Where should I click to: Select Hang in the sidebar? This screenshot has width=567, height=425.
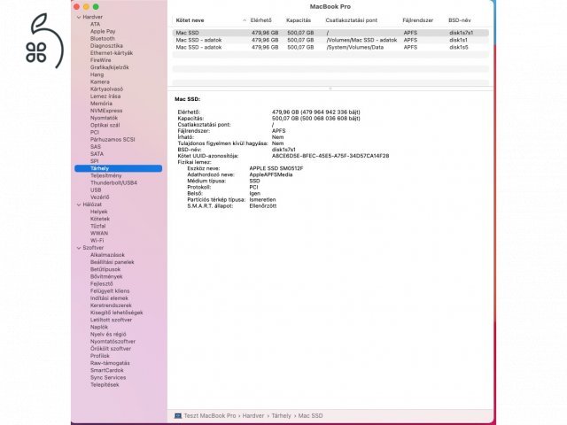(x=97, y=74)
